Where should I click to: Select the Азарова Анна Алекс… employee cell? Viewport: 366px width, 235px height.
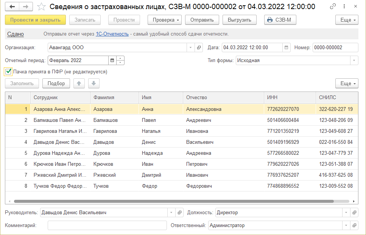[60, 109]
